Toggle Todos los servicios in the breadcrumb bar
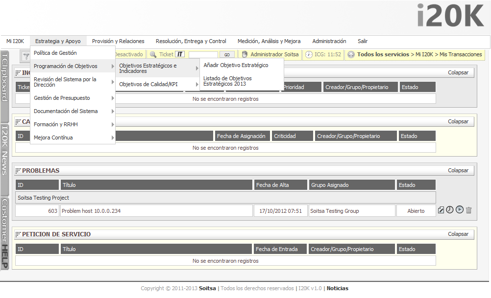Image resolution: width=491 pixels, height=298 pixels. (x=373, y=54)
